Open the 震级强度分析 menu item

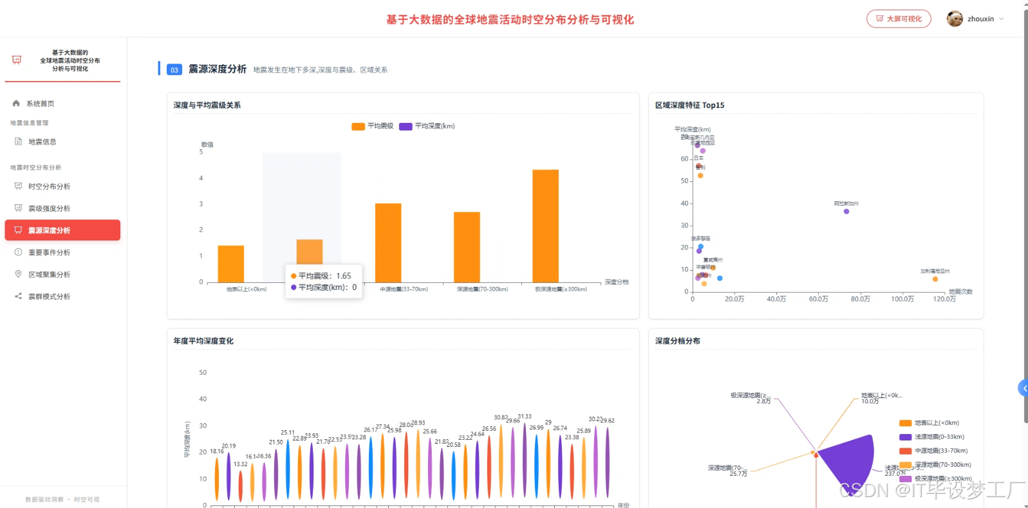[x=62, y=208]
